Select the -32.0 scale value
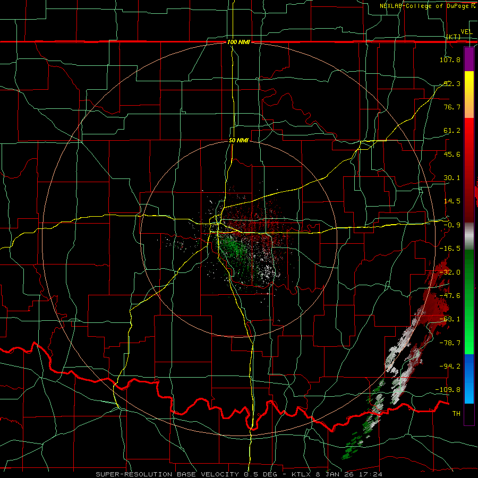 [450, 272]
